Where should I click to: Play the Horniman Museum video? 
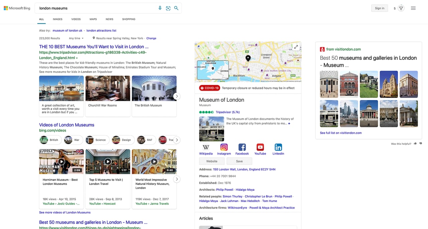click(62, 162)
